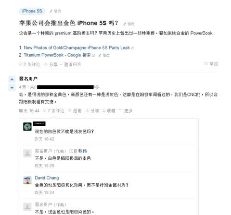Image resolution: width=231 pixels, height=215 pixels.
Task: Report the question with 举报 flag
Action: coord(211,64)
